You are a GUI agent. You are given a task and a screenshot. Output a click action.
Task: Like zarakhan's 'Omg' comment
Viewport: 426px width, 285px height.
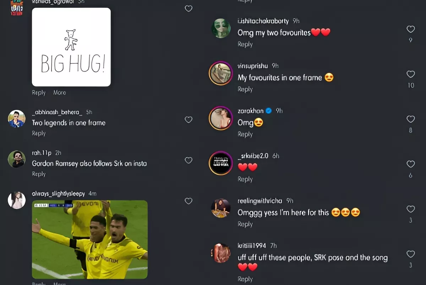[410, 119]
